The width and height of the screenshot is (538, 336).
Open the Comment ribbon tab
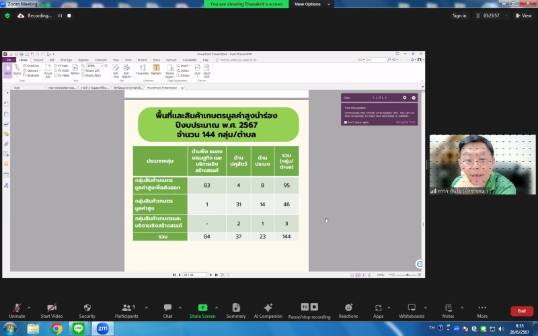pos(100,60)
